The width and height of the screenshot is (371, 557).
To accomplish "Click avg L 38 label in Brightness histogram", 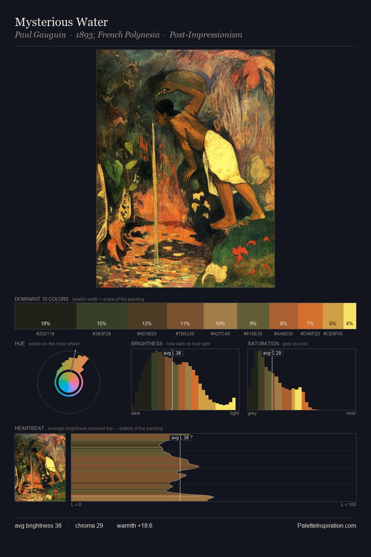I will tap(173, 353).
